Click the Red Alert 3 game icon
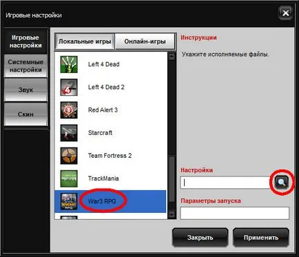The width and height of the screenshot is (299, 257). pyautogui.click(x=69, y=110)
